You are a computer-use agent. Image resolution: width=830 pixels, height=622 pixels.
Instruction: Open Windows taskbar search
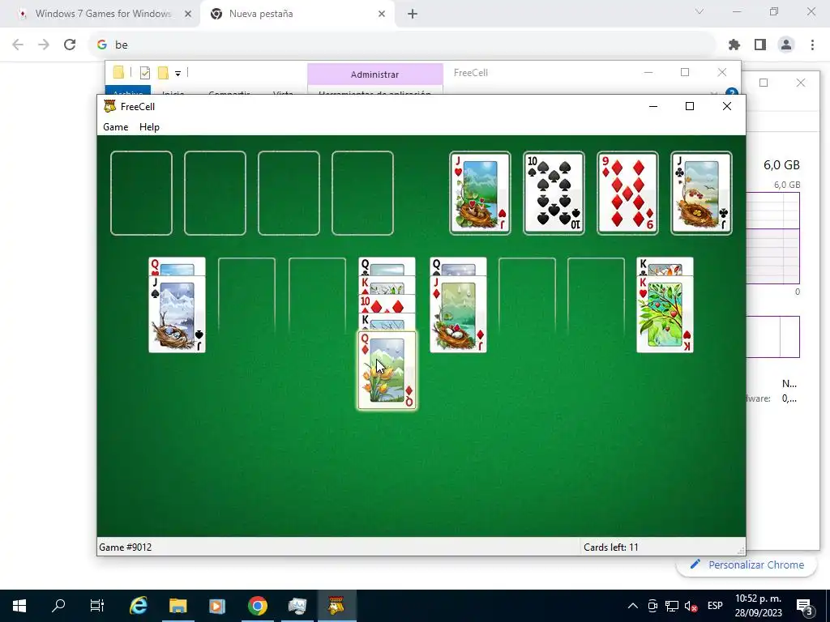pos(58,606)
